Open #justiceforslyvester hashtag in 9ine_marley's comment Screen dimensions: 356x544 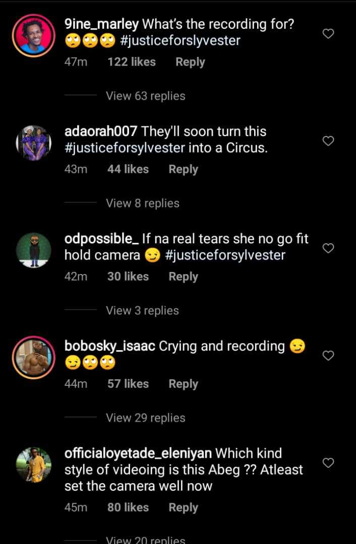point(180,40)
